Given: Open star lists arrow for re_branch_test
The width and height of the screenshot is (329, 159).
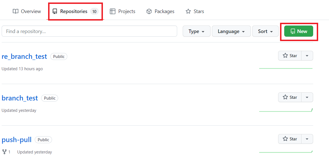Looking at the screenshot, I should click(x=307, y=56).
